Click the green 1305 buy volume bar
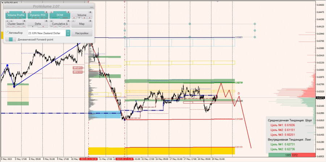The width and height of the screenshot is (326, 162). point(280,155)
